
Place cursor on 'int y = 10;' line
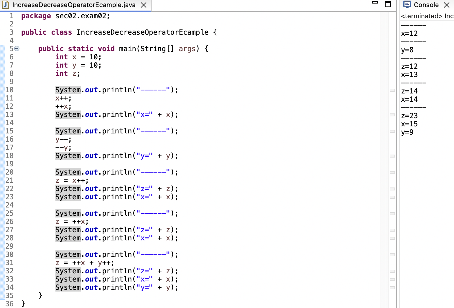(78, 65)
